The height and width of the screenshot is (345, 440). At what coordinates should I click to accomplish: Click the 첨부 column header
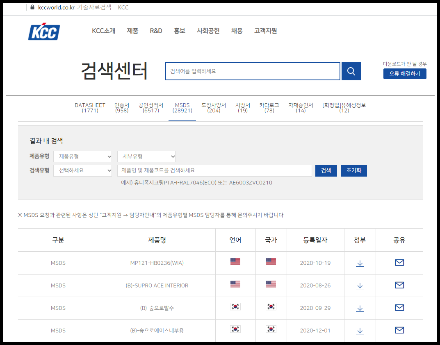point(360,240)
